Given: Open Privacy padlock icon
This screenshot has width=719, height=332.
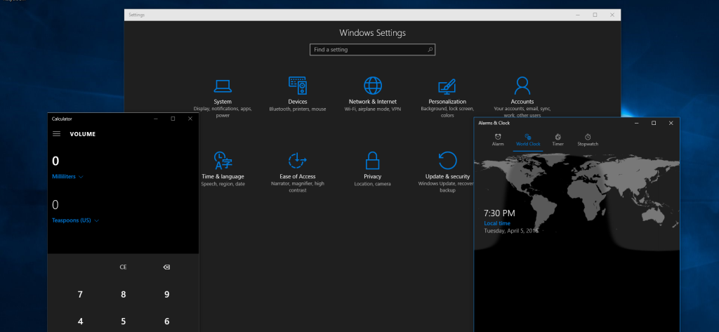Looking at the screenshot, I should coord(373,161).
